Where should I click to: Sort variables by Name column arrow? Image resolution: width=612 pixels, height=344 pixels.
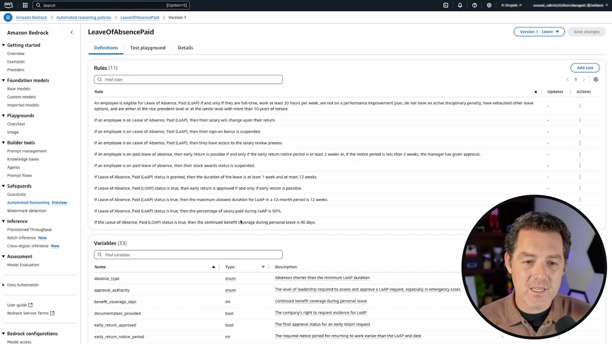click(x=213, y=267)
